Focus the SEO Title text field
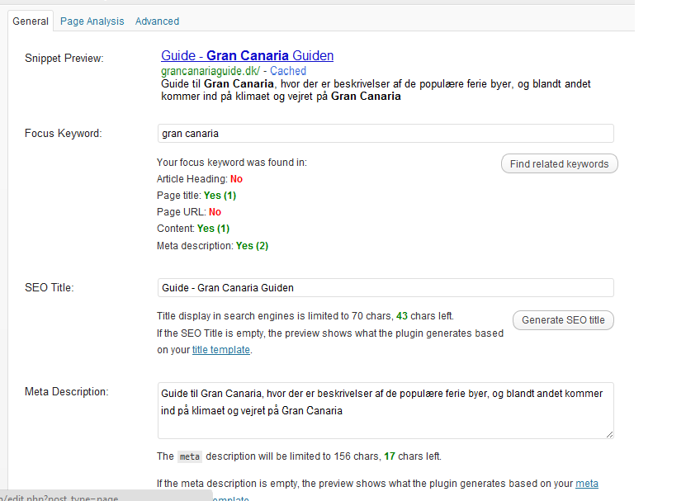Viewport: 686px width, 501px height. [386, 288]
